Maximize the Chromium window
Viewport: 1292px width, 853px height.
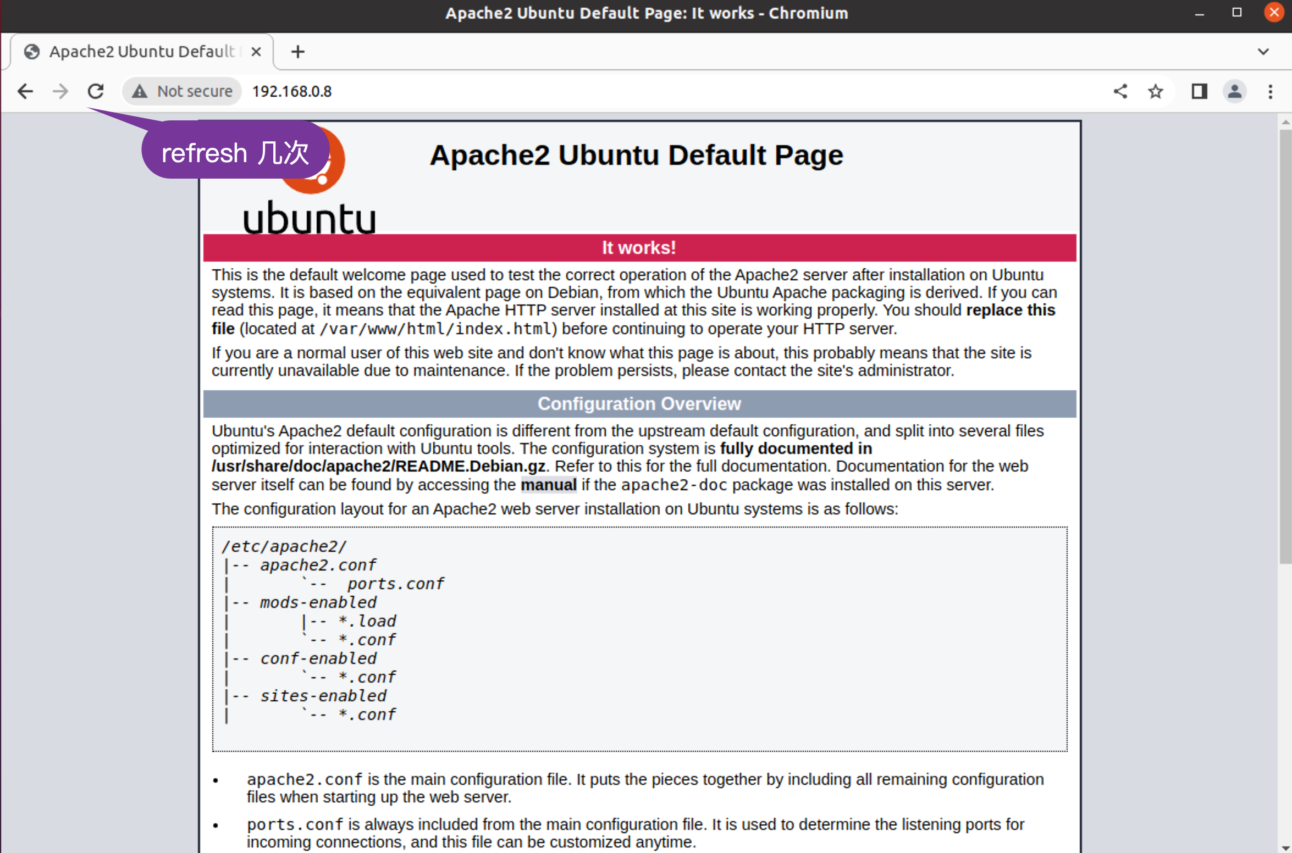coord(1237,13)
